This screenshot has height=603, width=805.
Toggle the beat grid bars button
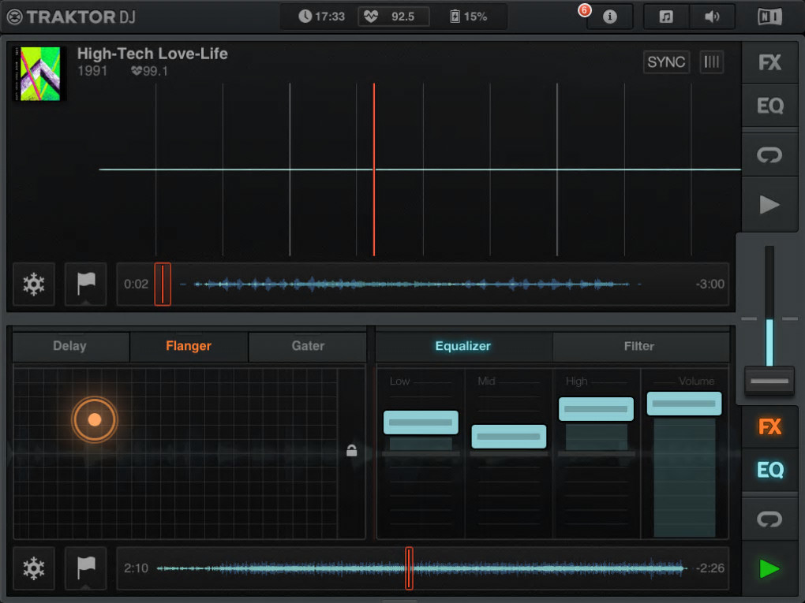712,62
